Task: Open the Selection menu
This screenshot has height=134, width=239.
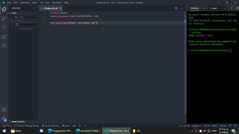Action: [x=25, y=3]
